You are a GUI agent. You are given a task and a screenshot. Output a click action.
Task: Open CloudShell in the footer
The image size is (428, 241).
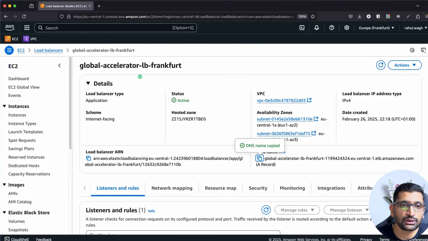pos(17,239)
